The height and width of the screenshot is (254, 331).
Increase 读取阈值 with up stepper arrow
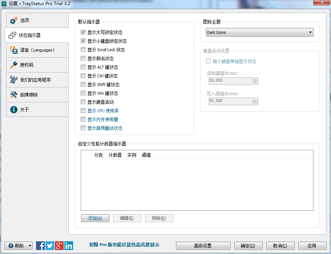[x=255, y=79]
